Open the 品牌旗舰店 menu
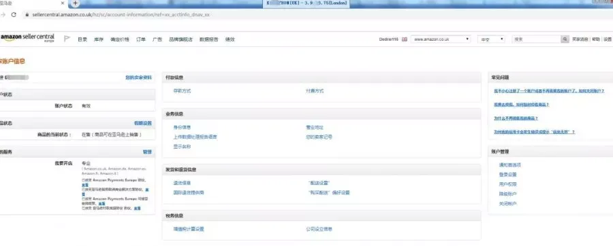This screenshot has width=613, height=246. pos(180,39)
